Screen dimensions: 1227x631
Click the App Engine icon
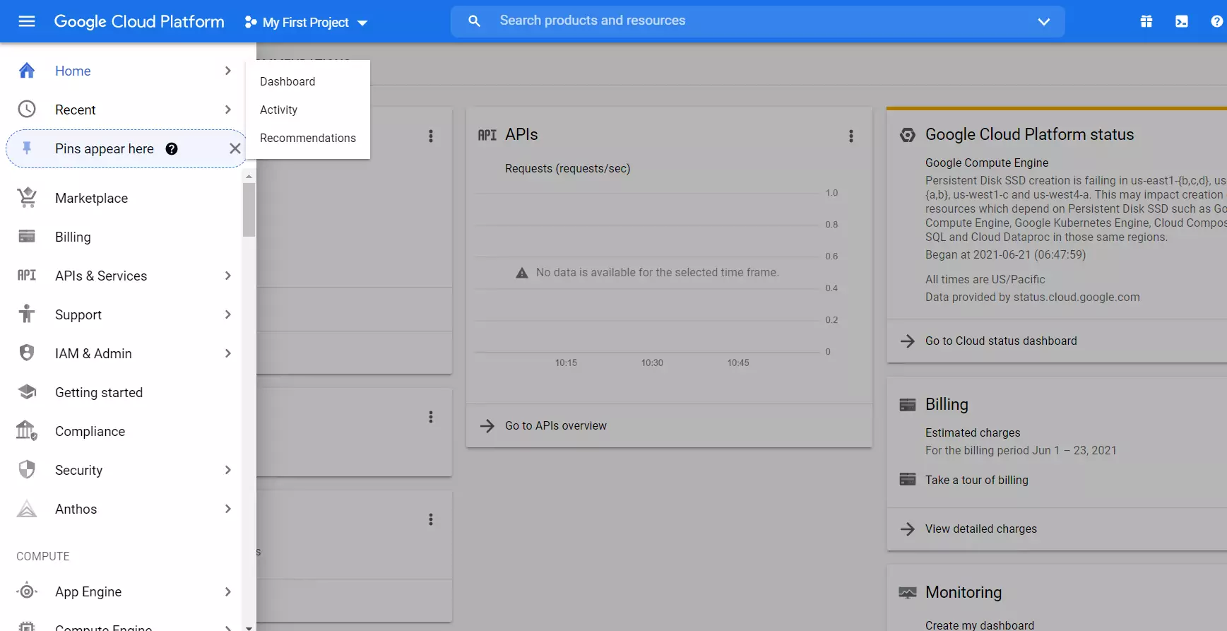point(27,591)
